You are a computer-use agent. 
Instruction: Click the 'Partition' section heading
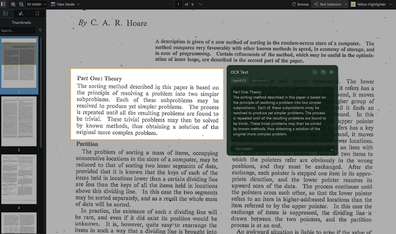tap(87, 144)
